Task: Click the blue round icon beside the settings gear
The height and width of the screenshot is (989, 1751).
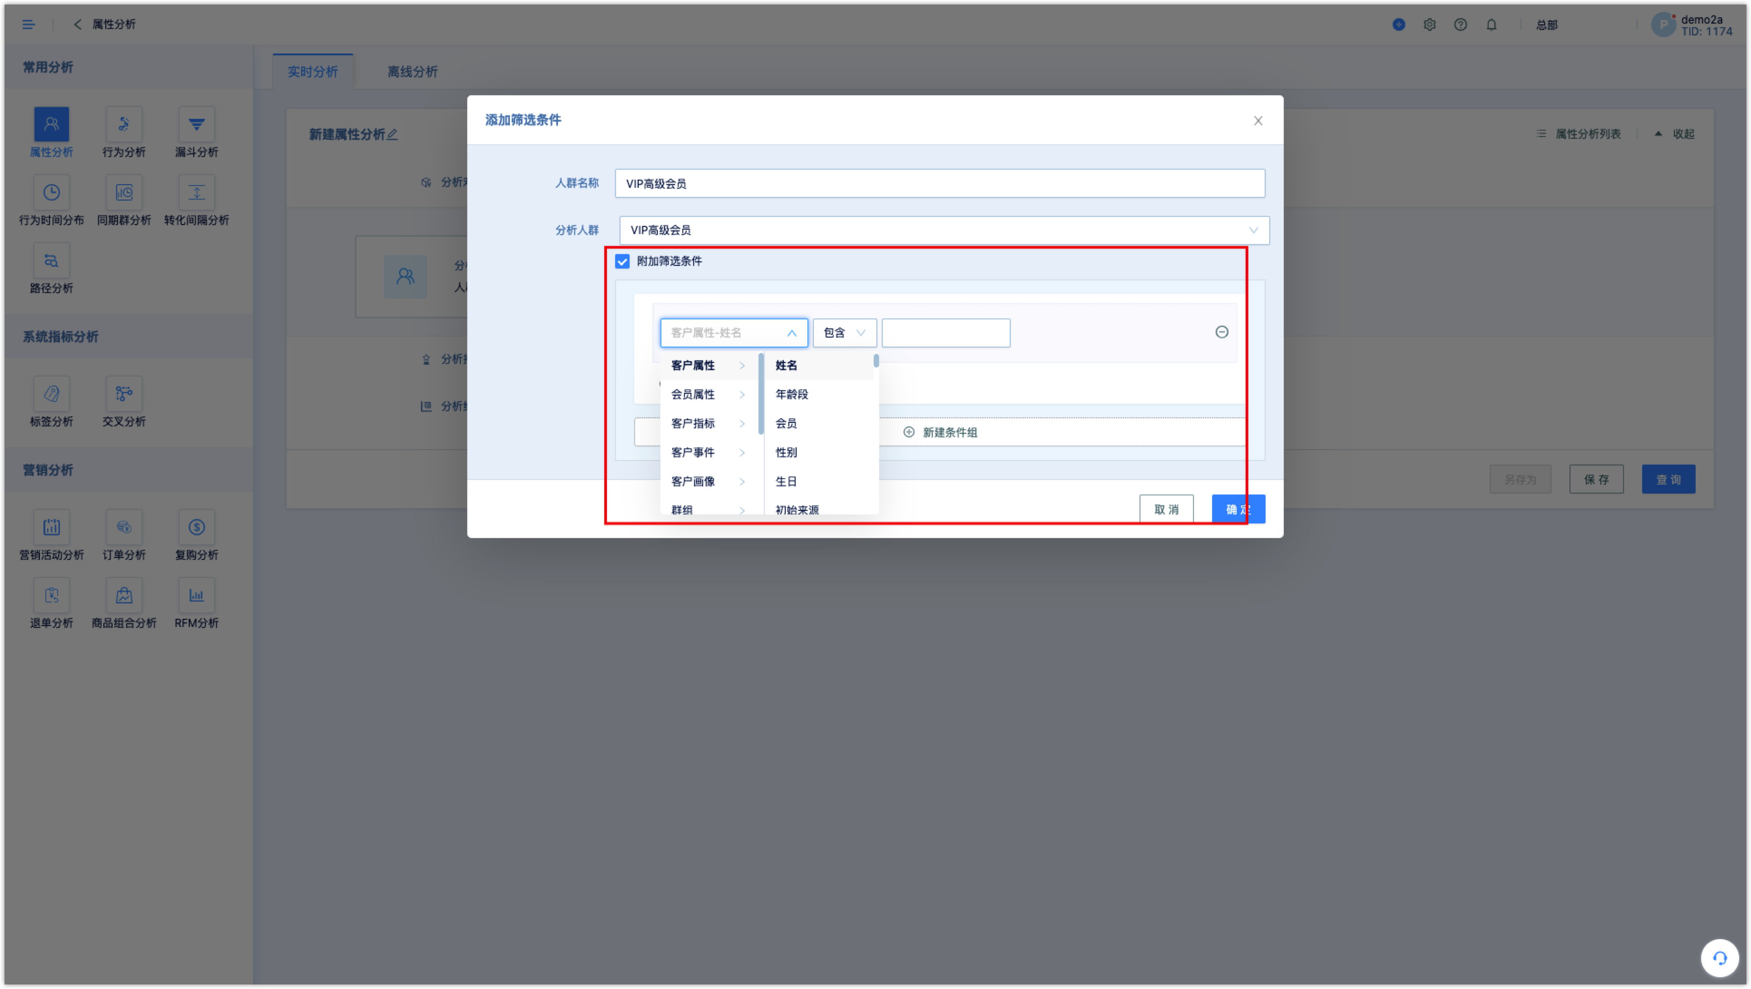Action: tap(1398, 24)
